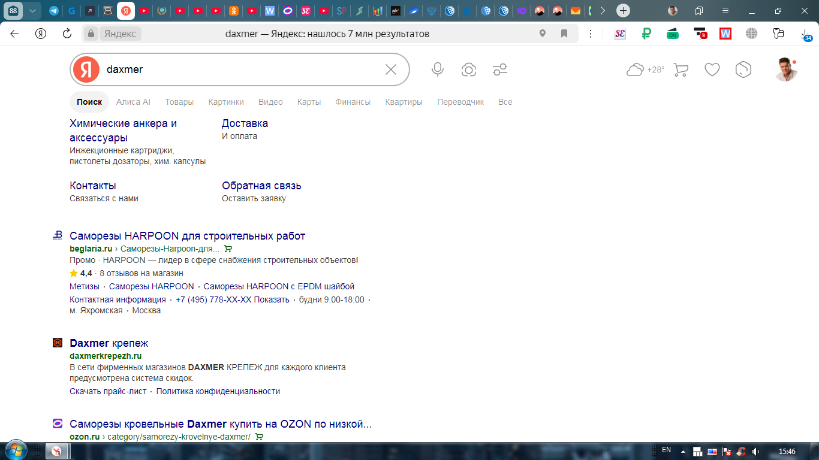The image size is (819, 460).
Task: Open the Yandex account avatar
Action: tap(786, 69)
